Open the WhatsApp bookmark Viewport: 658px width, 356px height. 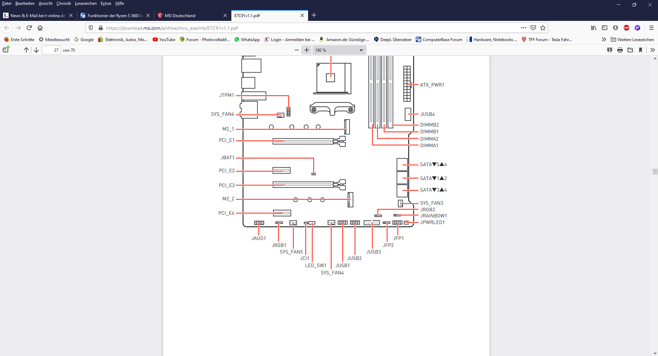pyautogui.click(x=247, y=40)
